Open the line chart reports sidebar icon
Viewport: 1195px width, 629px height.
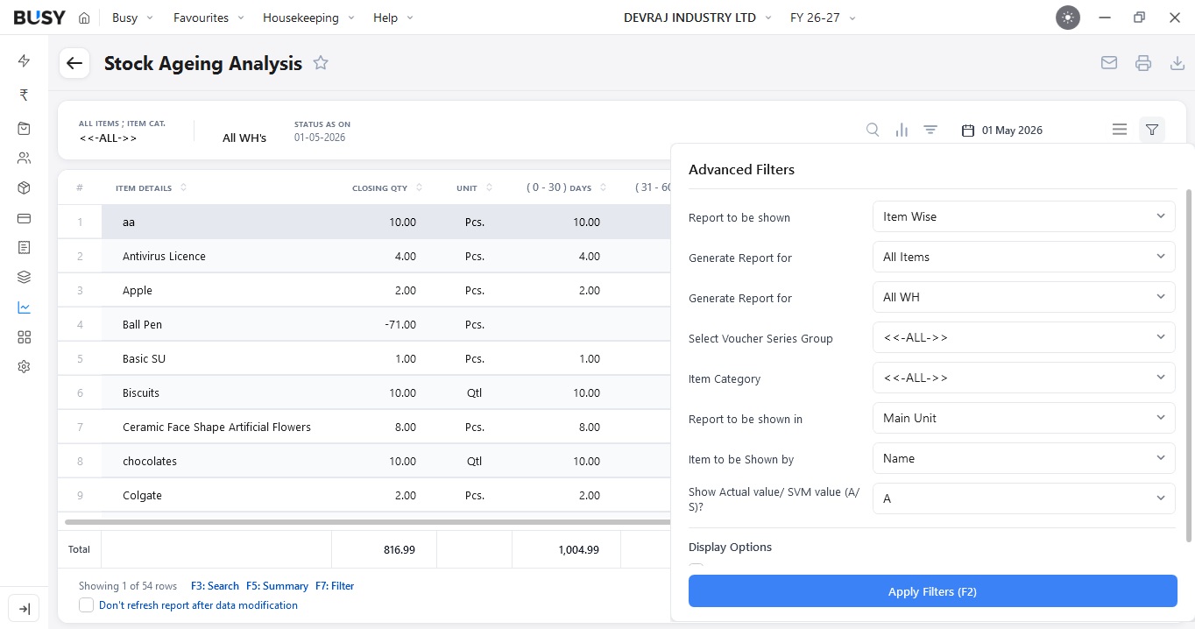24,307
